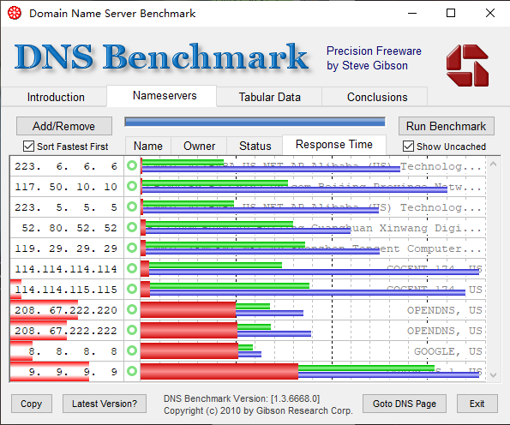
Task: Select the 117.50.10.10 server address
Action: [x=66, y=187]
